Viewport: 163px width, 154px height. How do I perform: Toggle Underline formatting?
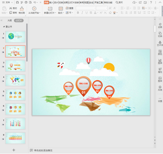pyautogui.click(x=86, y=13)
